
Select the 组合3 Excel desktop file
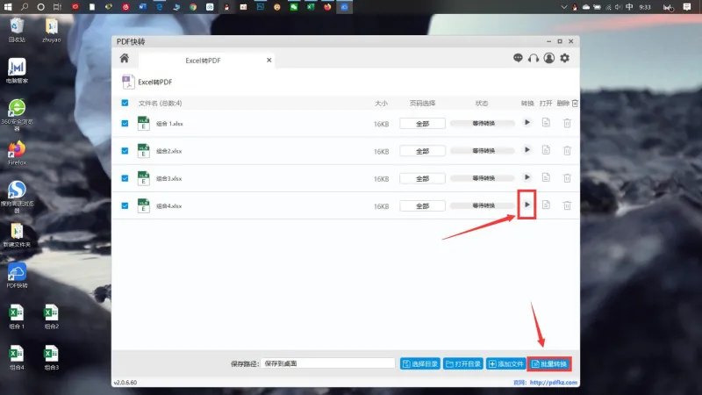52,357
